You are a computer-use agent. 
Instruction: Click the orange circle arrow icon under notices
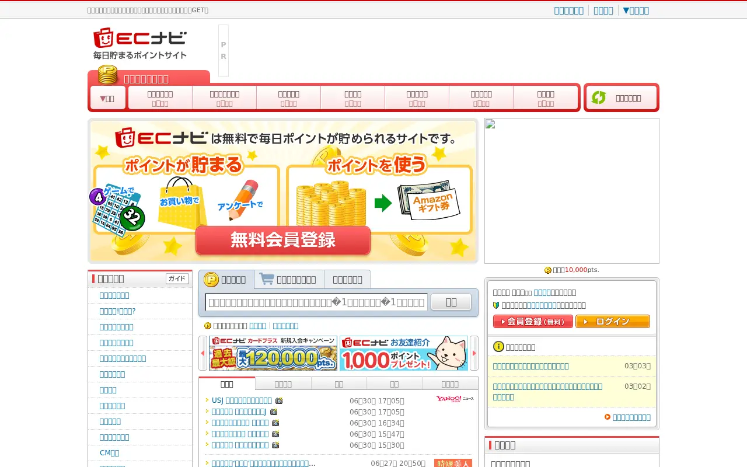608,417
